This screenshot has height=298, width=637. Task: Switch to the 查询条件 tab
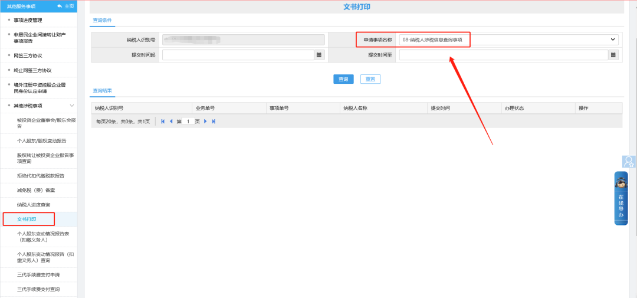click(x=103, y=20)
